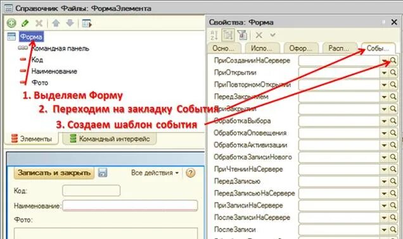Switch to the Испо... properties tab
403x239 pixels.
[262, 48]
